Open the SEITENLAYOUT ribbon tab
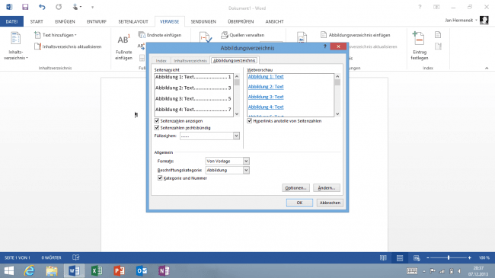 (x=133, y=21)
